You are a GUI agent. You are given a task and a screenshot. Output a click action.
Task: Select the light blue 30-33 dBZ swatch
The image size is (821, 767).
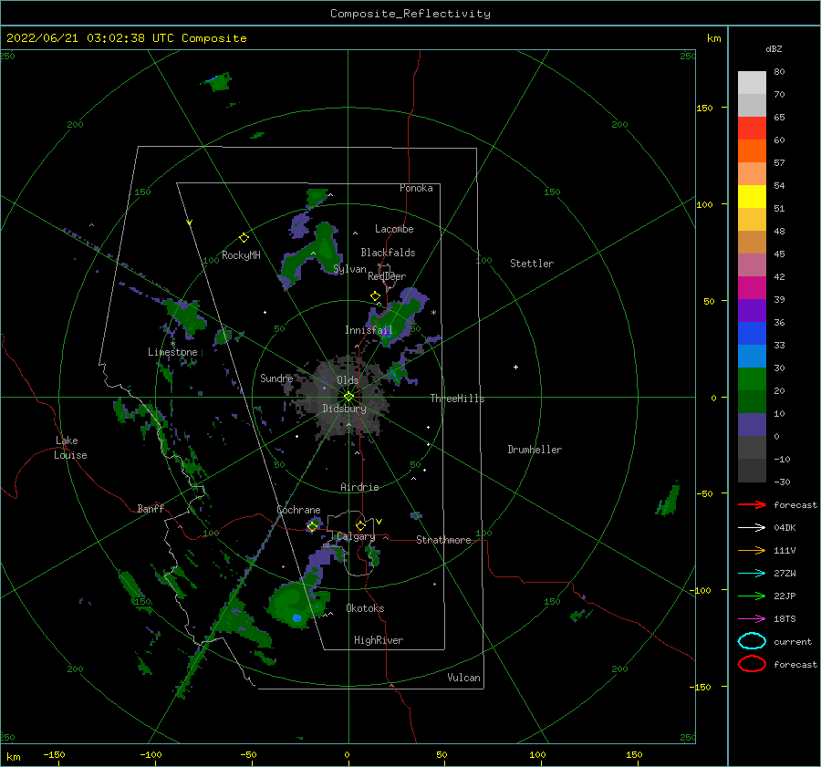pyautogui.click(x=752, y=356)
